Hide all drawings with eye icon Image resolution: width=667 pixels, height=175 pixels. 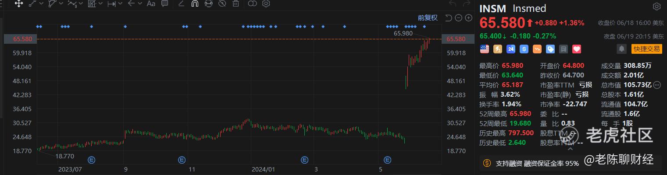pyautogui.click(x=222, y=3)
